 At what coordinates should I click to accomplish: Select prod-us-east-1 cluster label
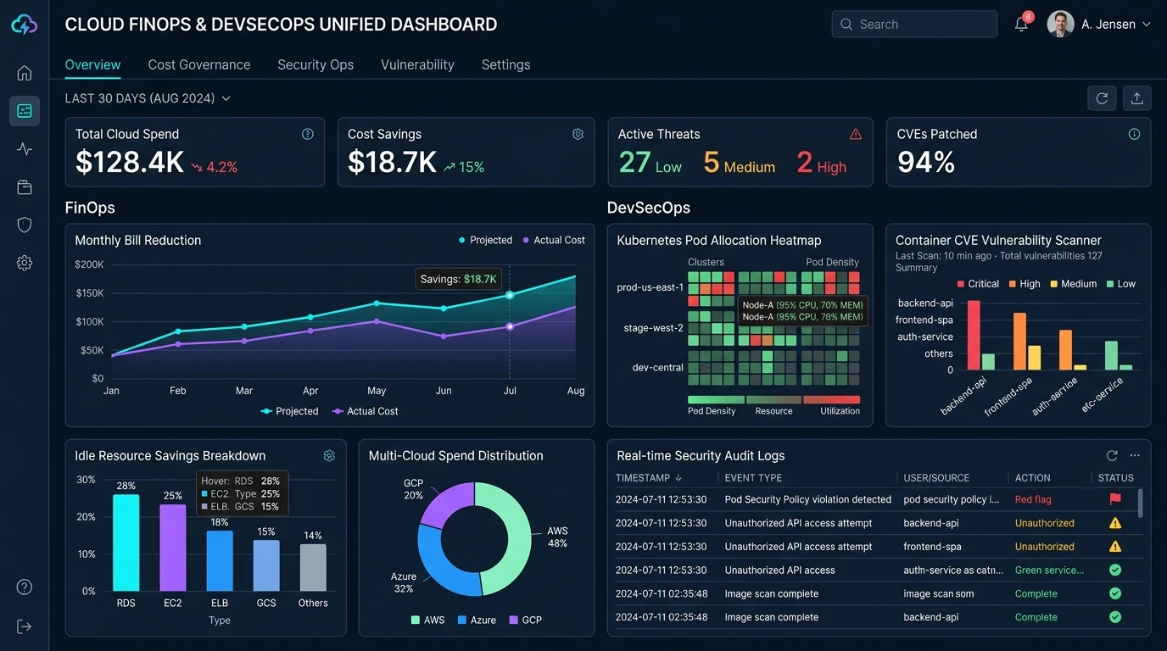click(650, 287)
